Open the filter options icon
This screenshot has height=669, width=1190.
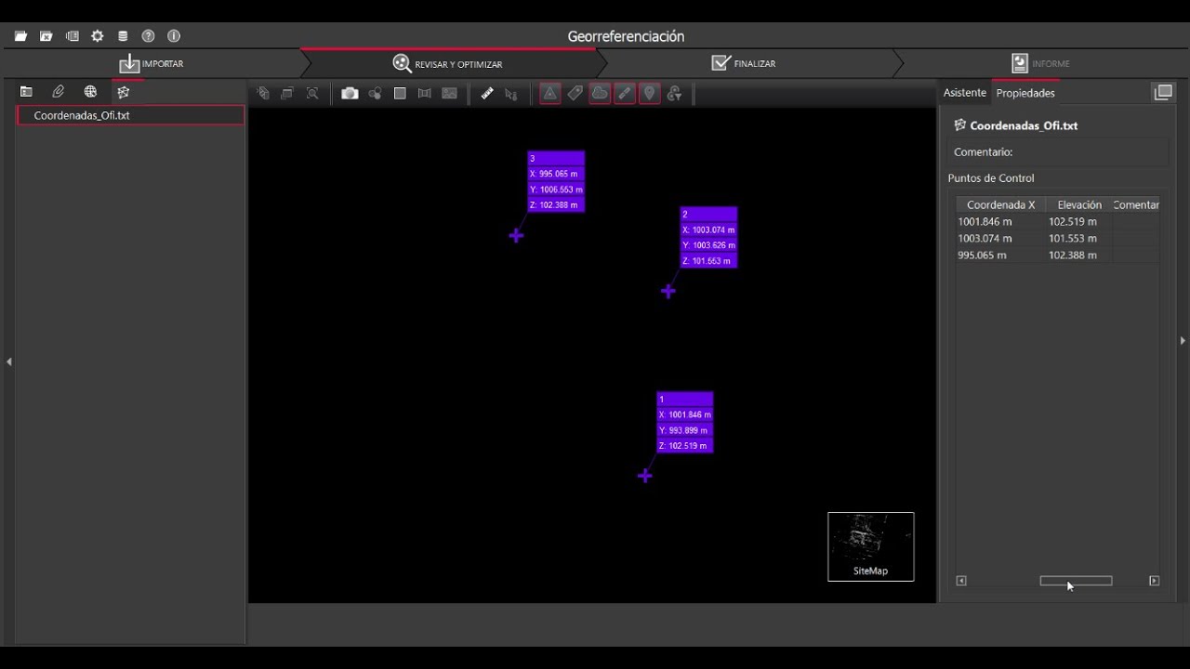[675, 93]
